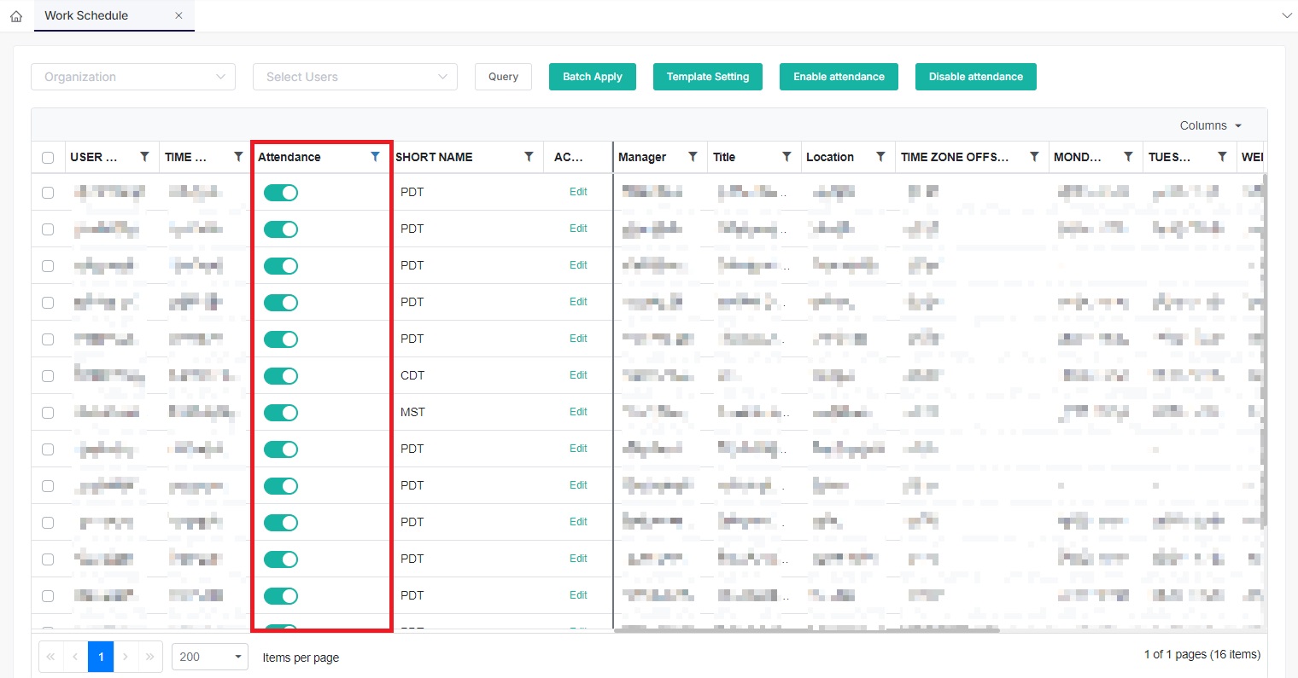This screenshot has width=1298, height=678.
Task: Click the home icon in tab bar
Action: tap(16, 16)
